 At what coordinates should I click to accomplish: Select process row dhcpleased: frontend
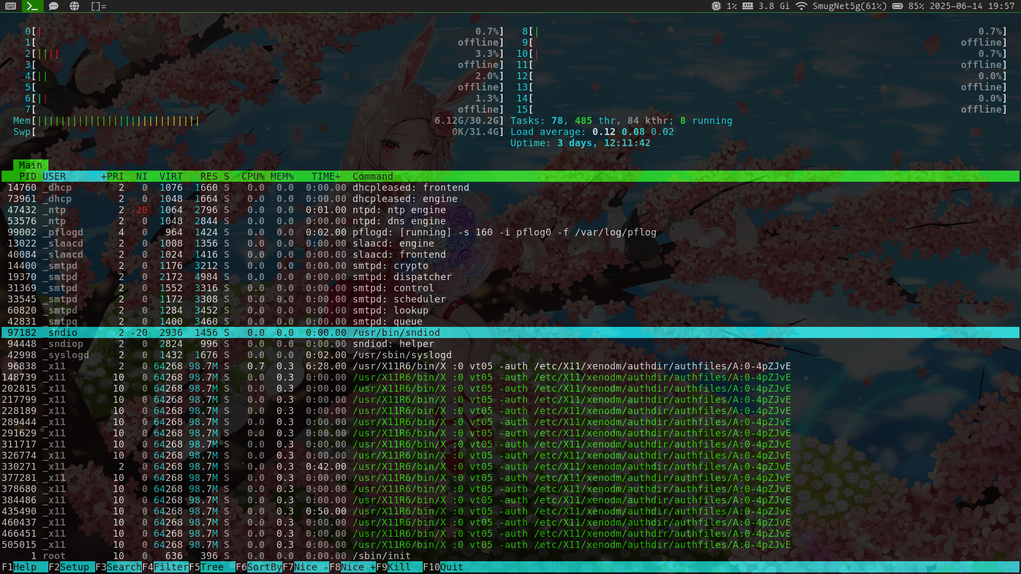pyautogui.click(x=510, y=188)
